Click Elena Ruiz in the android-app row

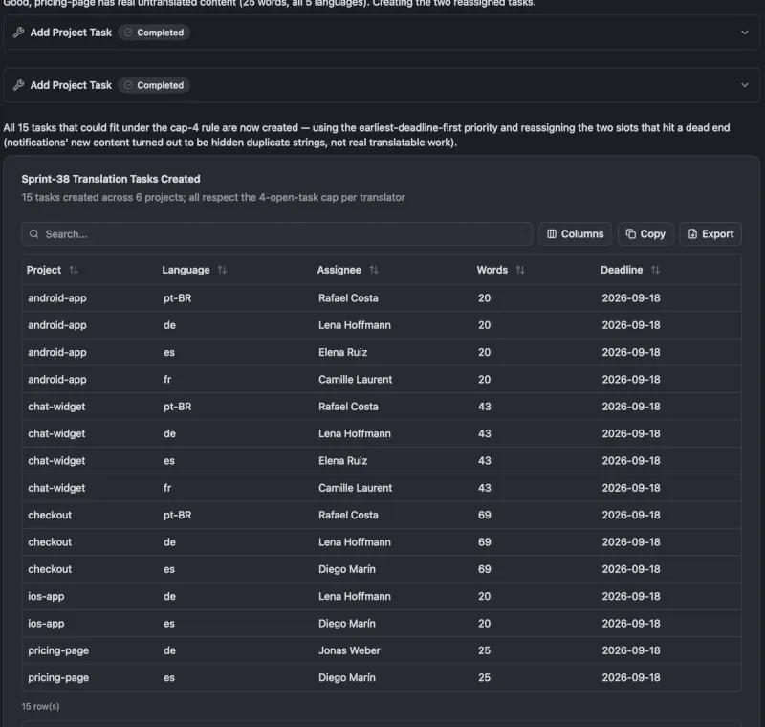click(x=342, y=352)
